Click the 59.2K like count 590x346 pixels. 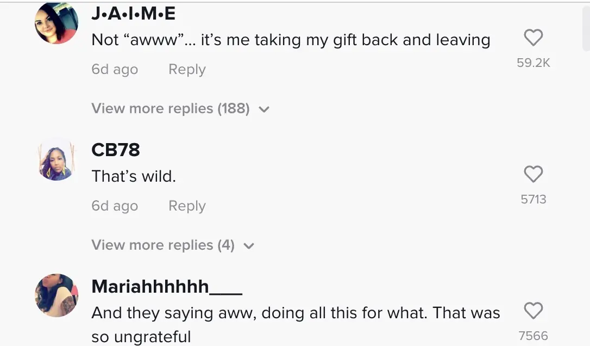click(533, 63)
